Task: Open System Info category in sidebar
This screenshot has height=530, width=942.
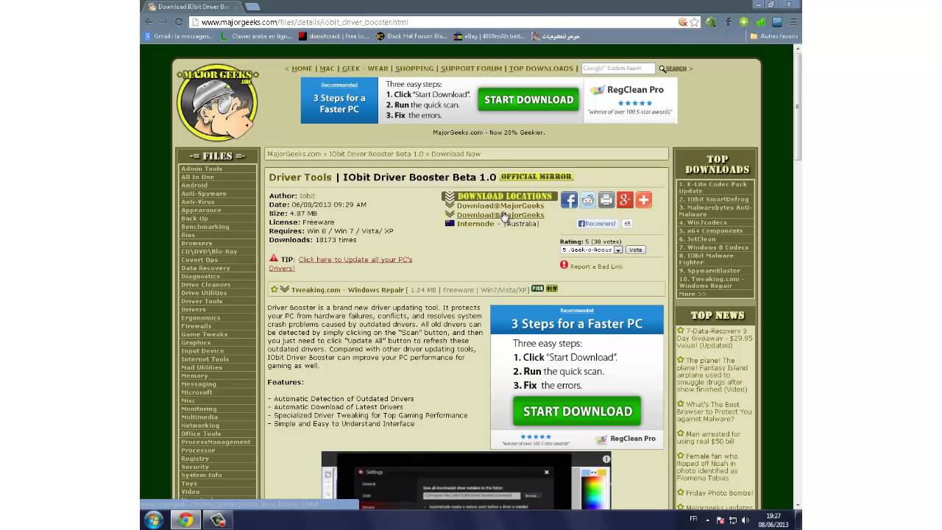Action: [x=202, y=475]
